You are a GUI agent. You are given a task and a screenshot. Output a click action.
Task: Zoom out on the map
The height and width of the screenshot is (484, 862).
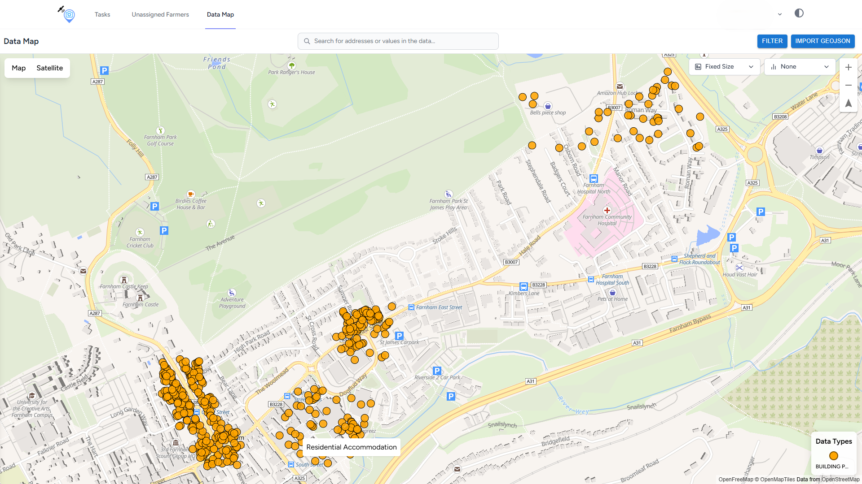(848, 85)
